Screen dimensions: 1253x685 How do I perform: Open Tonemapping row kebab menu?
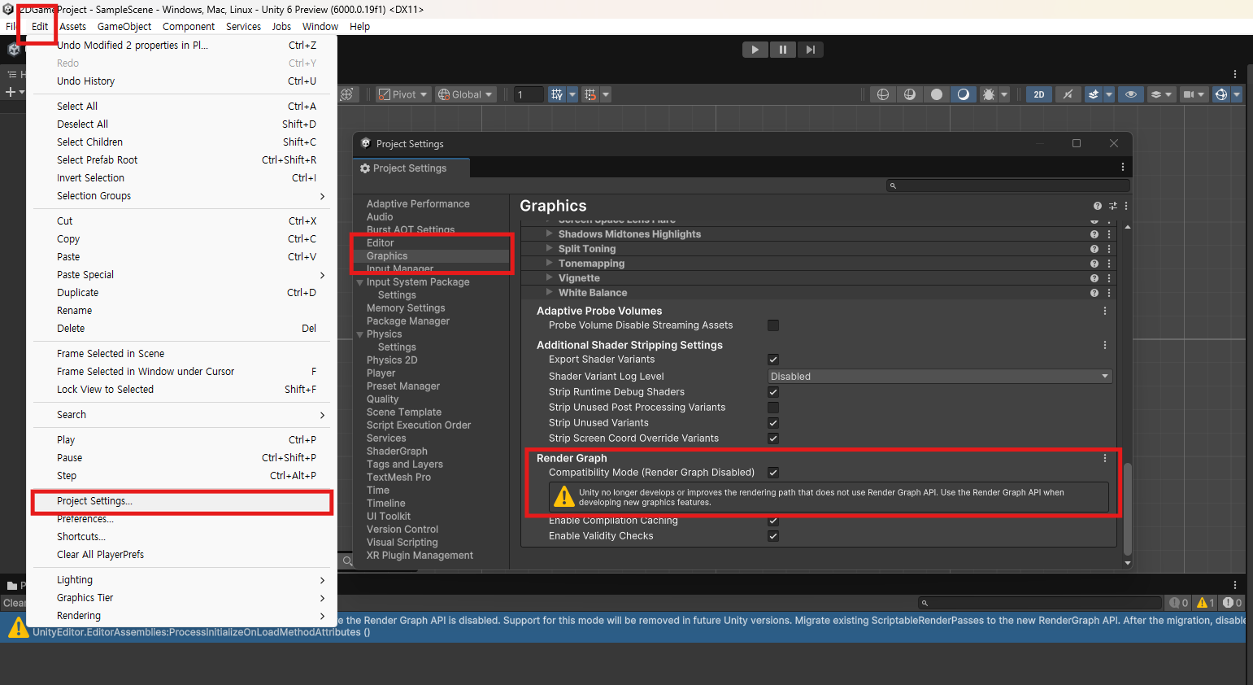[x=1109, y=264]
